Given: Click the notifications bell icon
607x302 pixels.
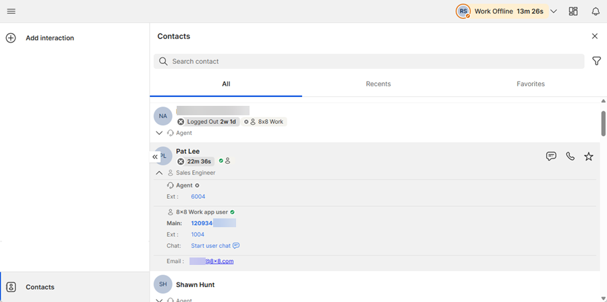Looking at the screenshot, I should pos(595,11).
